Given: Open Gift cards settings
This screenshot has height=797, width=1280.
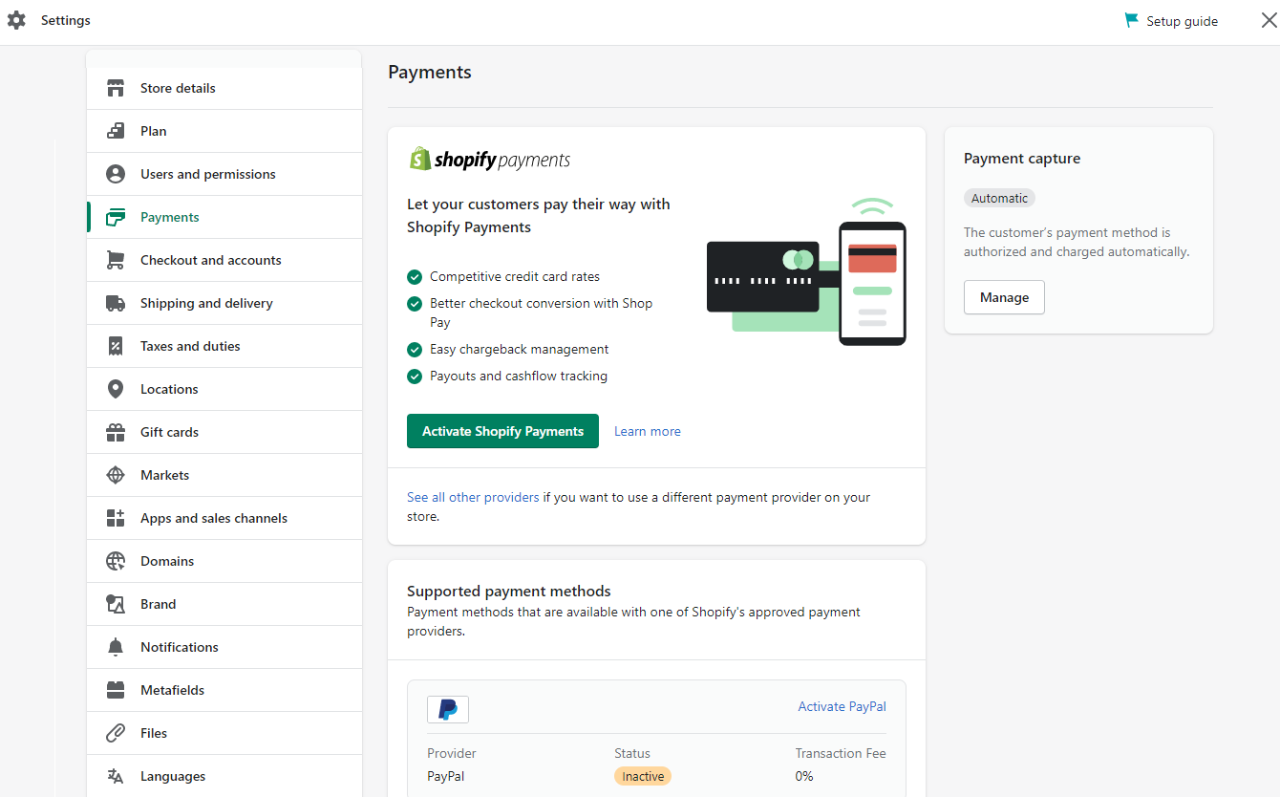Looking at the screenshot, I should tap(224, 432).
